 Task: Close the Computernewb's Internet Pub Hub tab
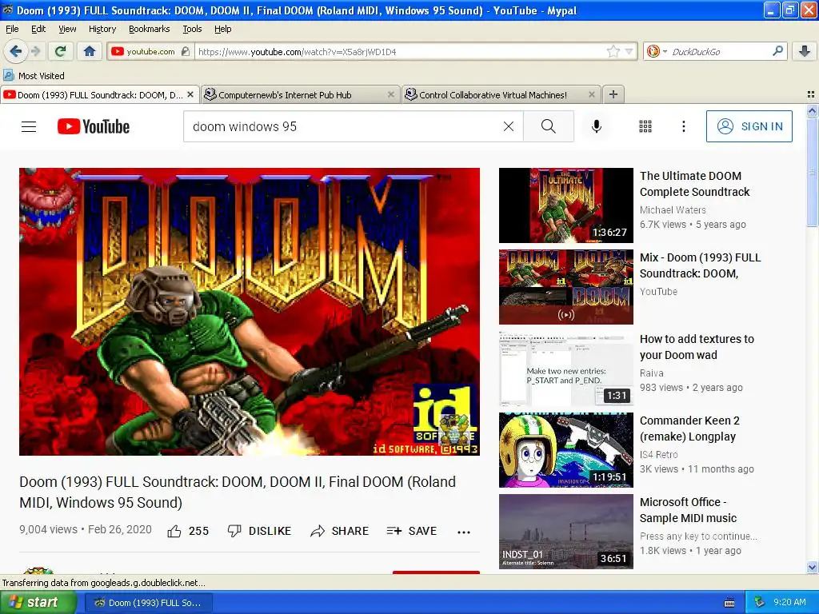coord(390,94)
